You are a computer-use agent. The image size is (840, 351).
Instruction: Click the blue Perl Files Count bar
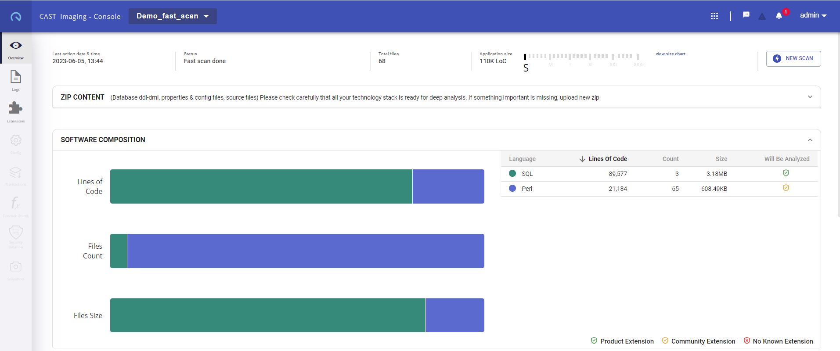pyautogui.click(x=306, y=251)
